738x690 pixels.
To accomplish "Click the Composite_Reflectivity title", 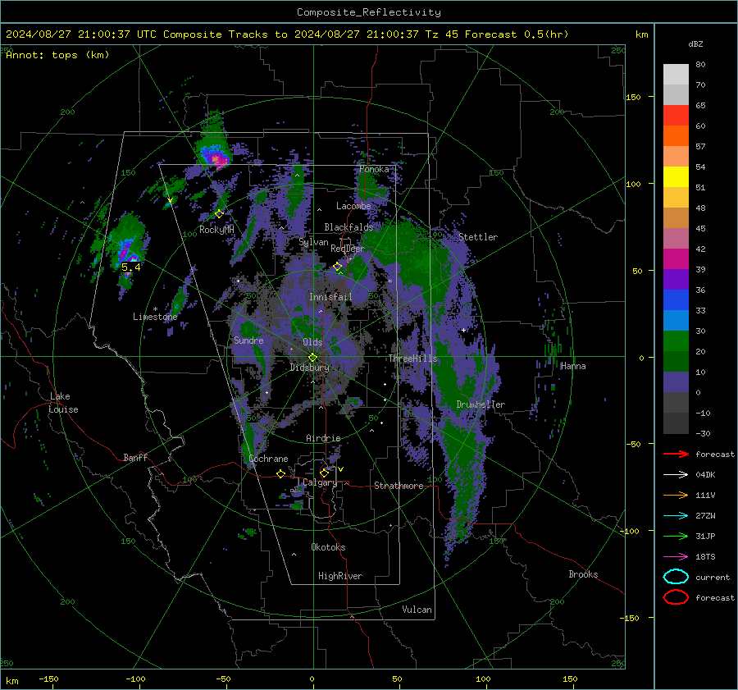I will tap(369, 12).
